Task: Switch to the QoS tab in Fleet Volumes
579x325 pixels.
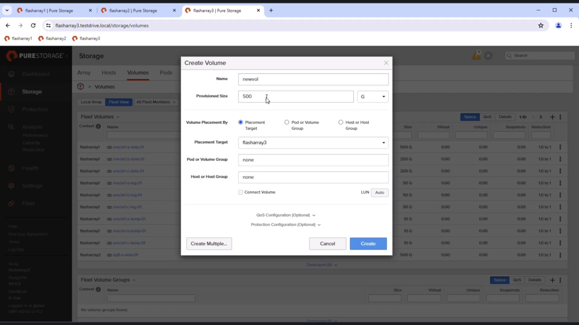Action: 487,116
